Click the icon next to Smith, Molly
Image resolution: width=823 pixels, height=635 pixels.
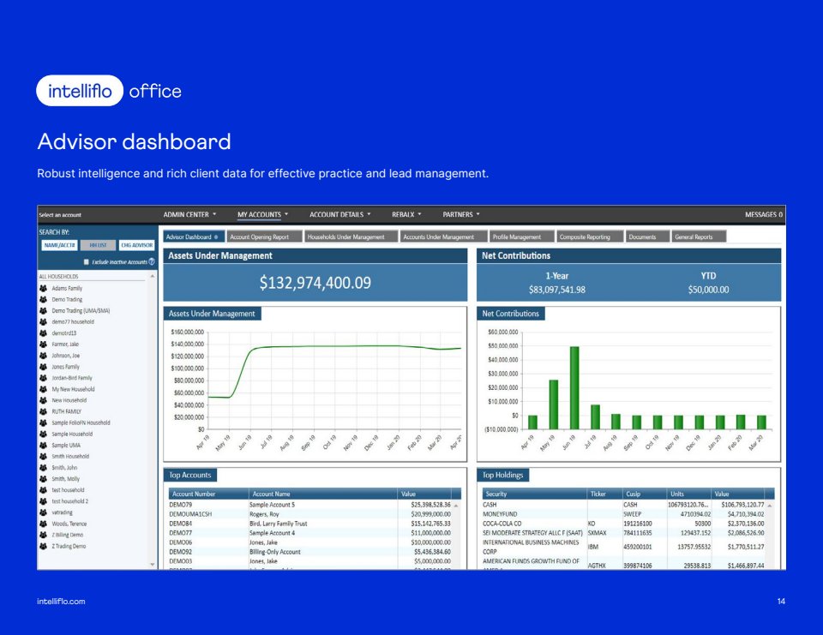(43, 479)
